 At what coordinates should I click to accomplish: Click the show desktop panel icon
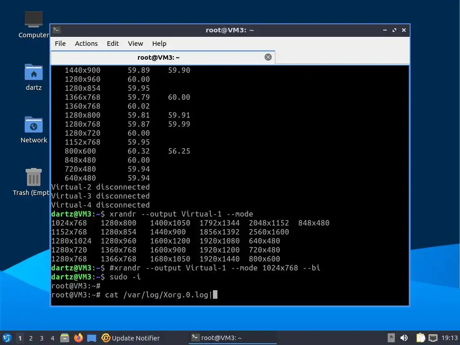[x=92, y=338]
